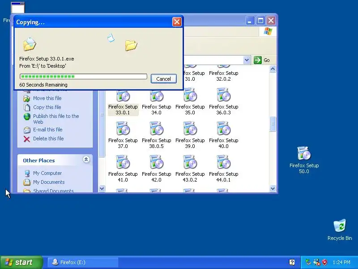Select Firefox Setup 50.0 desktop icon
The image size is (358, 269).
[x=304, y=153]
